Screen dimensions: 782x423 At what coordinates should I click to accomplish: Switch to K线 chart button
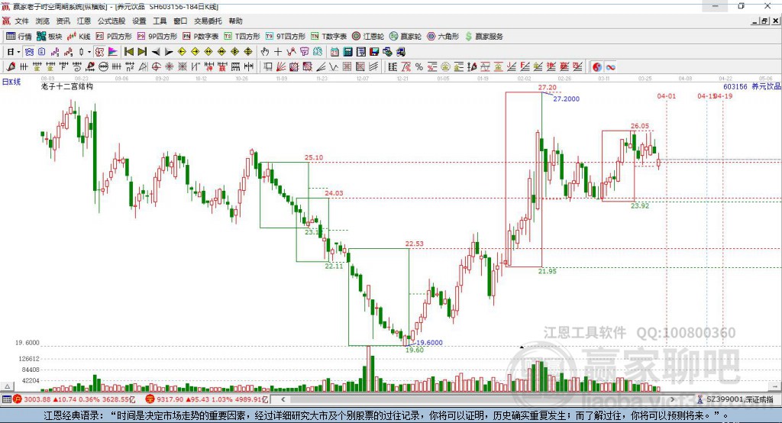[79, 37]
